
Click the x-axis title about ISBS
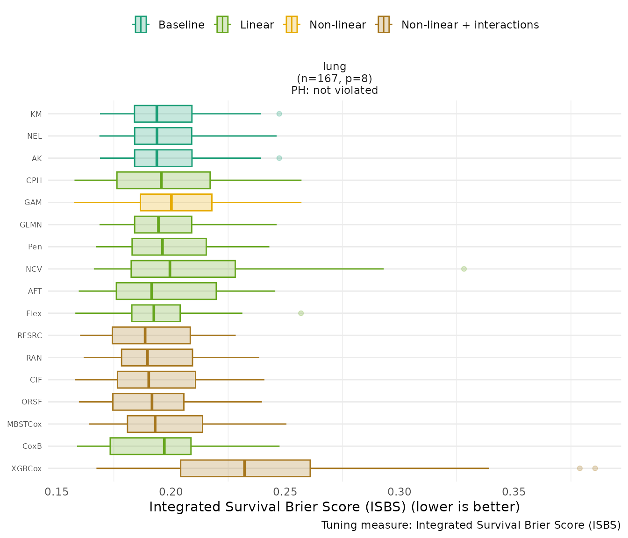(x=334, y=507)
